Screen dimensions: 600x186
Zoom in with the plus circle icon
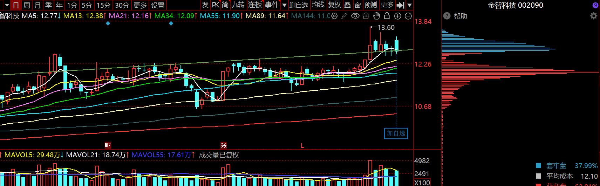[x=398, y=16]
